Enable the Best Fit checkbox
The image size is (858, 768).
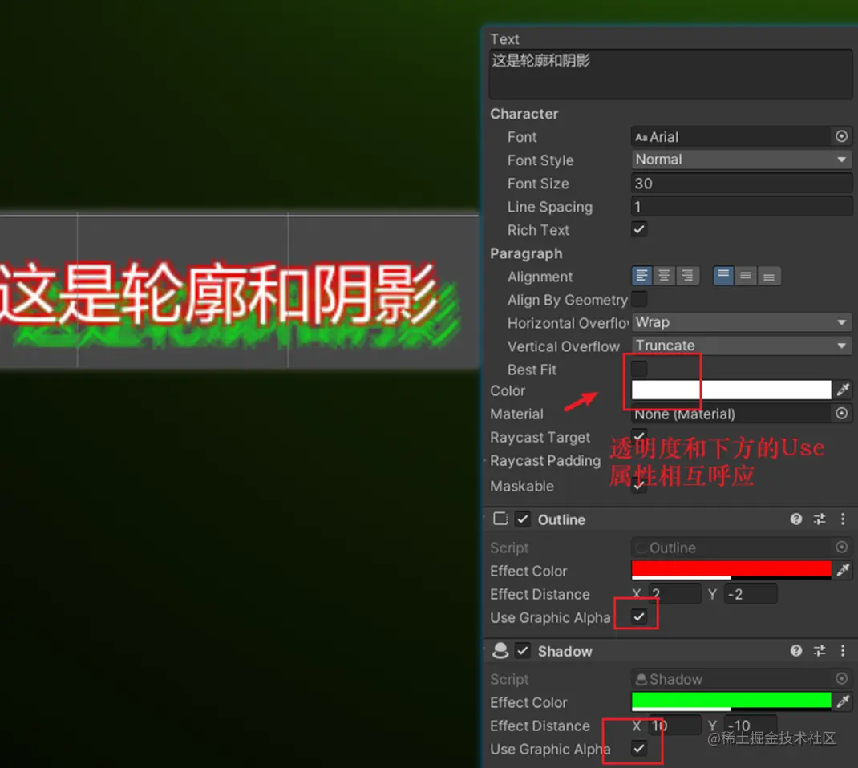(x=639, y=369)
